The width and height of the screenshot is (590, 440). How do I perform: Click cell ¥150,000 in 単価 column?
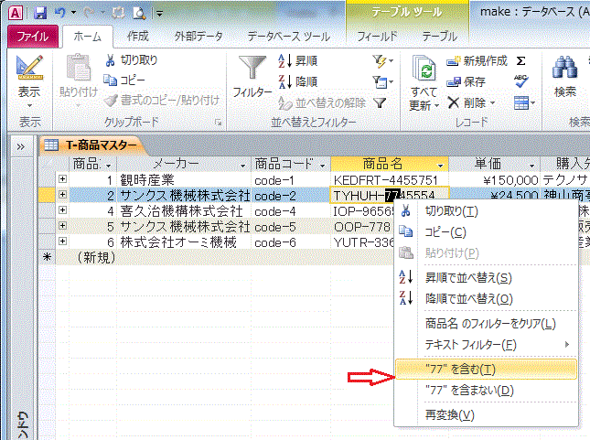click(495, 180)
